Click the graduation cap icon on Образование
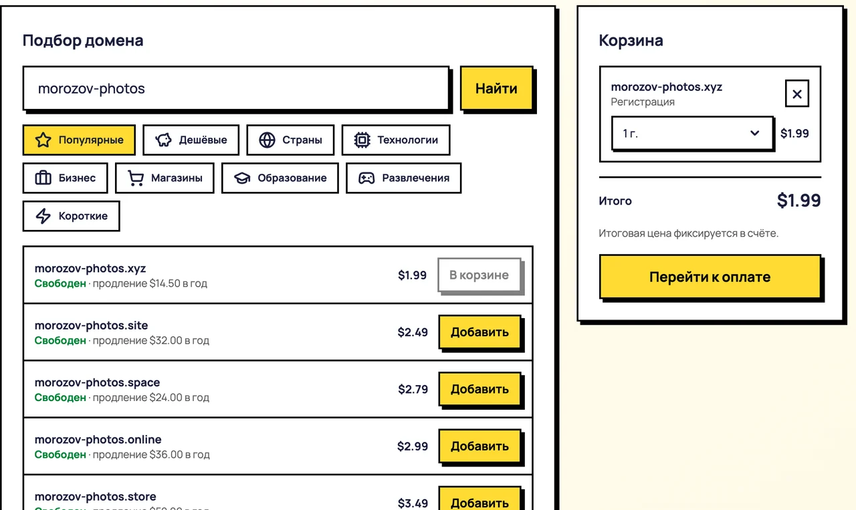 pyautogui.click(x=242, y=178)
